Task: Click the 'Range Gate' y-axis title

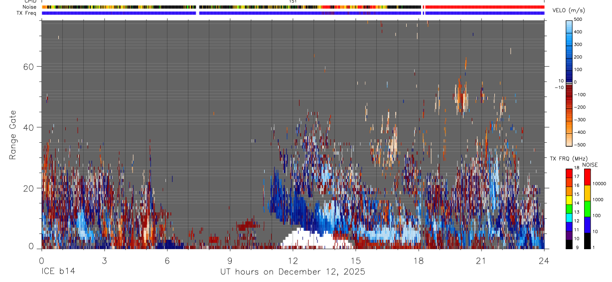Action: 13,135
